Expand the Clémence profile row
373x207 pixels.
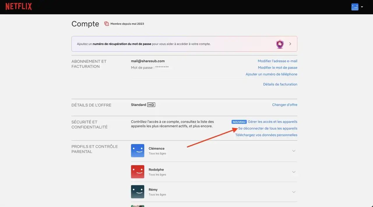click(294, 151)
